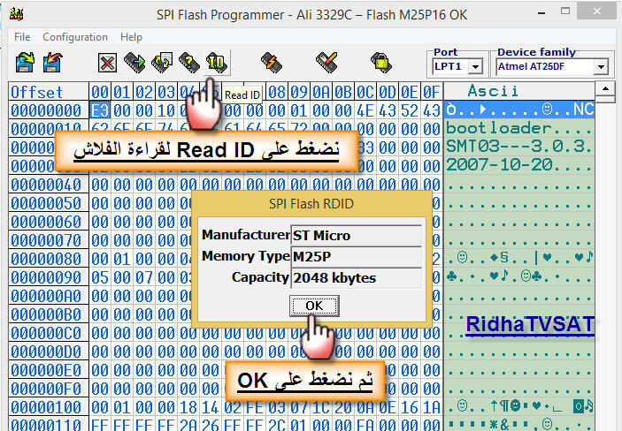Click the red X toolbar icon
This screenshot has width=622, height=431.
pos(108,63)
